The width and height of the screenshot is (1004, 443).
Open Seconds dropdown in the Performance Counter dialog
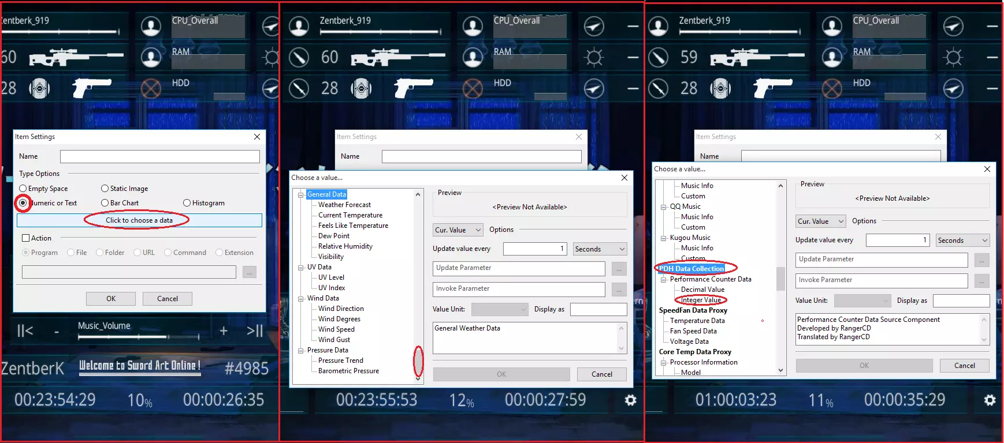click(x=963, y=241)
